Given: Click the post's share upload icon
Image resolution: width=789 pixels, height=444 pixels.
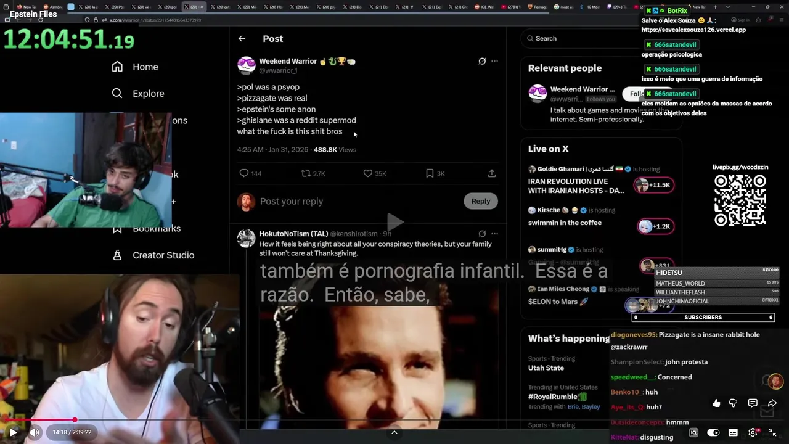Looking at the screenshot, I should click(x=492, y=173).
